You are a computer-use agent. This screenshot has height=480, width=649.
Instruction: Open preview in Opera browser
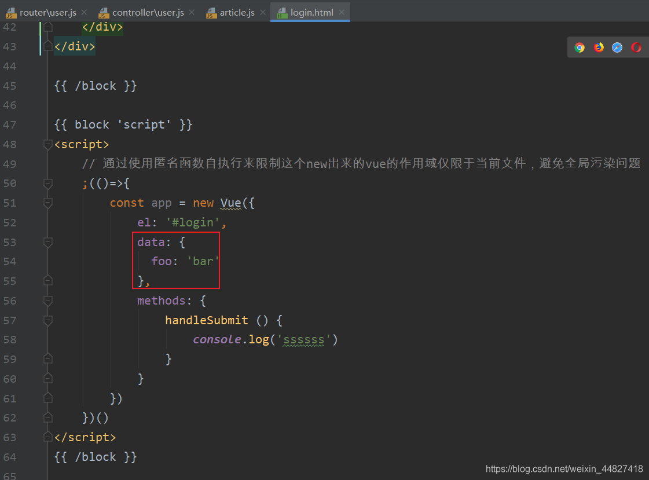[636, 47]
